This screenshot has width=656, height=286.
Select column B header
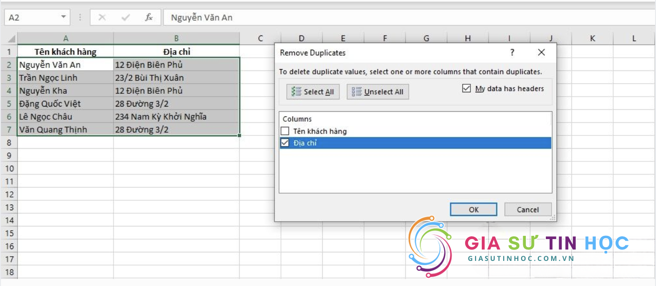pyautogui.click(x=176, y=39)
